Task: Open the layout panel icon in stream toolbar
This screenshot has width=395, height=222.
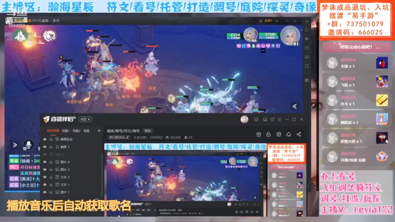Action: (278, 134)
